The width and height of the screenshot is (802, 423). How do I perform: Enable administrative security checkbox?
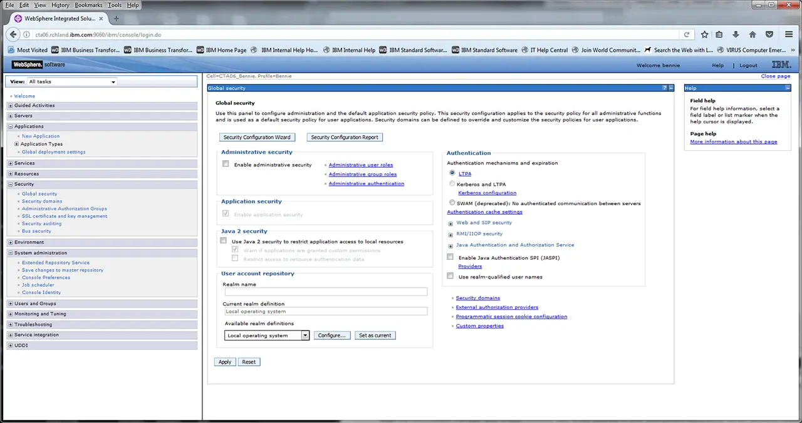point(226,164)
